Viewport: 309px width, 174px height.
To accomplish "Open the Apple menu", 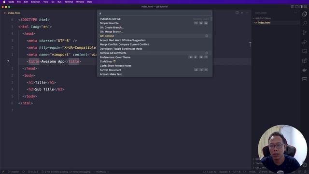I will [4, 2].
